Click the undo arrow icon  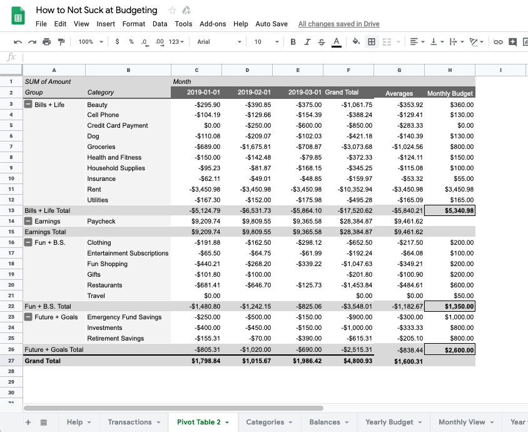(18, 42)
